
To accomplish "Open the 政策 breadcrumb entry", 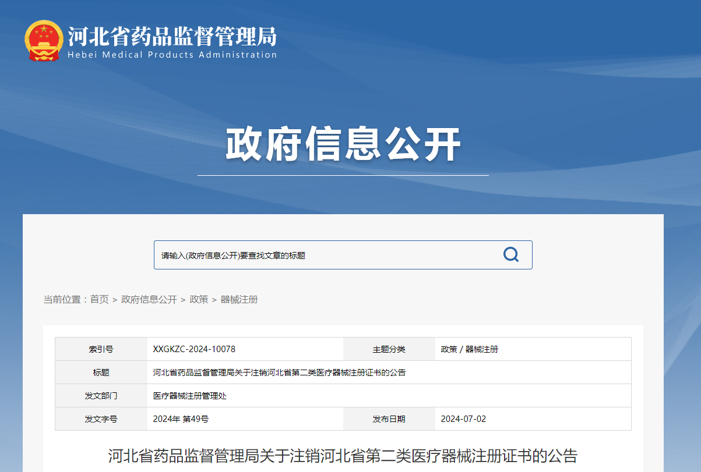I will click(198, 299).
